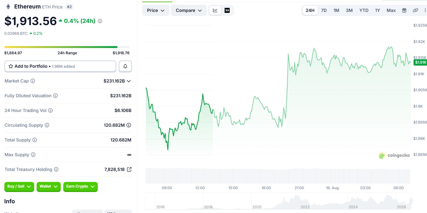This screenshot has height=213, width=427.
Task: Click info icon beside Circulating Supply label
Action: point(47,125)
